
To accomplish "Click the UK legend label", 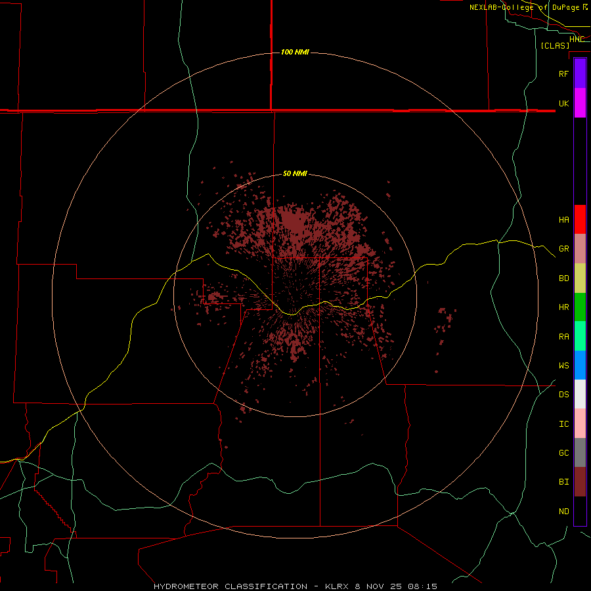I will tap(563, 103).
